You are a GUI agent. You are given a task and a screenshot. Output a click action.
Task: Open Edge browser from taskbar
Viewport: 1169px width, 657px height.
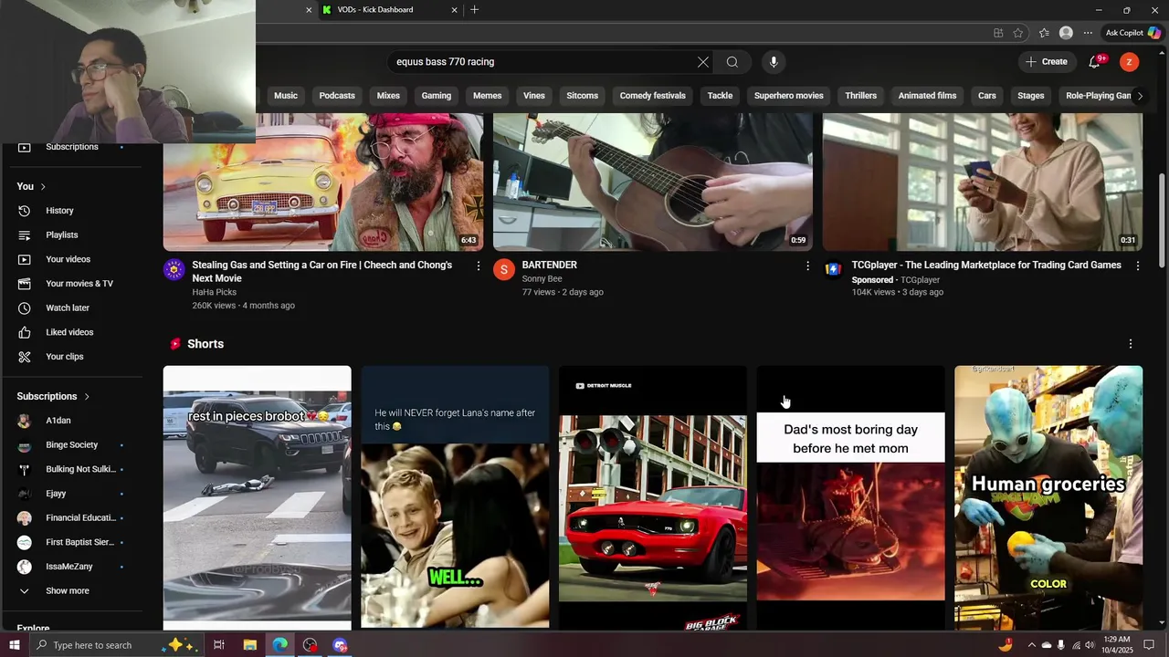pos(279,645)
